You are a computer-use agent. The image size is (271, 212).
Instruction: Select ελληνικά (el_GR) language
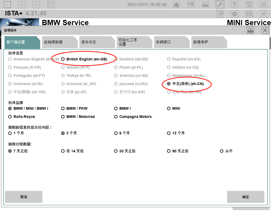pos(78,84)
